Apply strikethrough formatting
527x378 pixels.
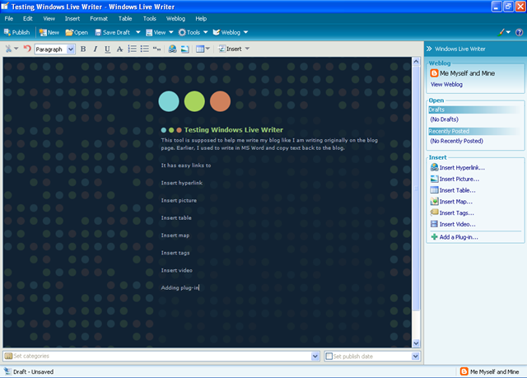tap(119, 49)
